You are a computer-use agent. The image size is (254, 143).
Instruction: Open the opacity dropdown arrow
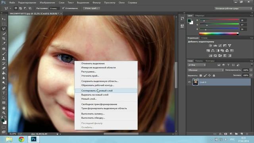click(251, 70)
